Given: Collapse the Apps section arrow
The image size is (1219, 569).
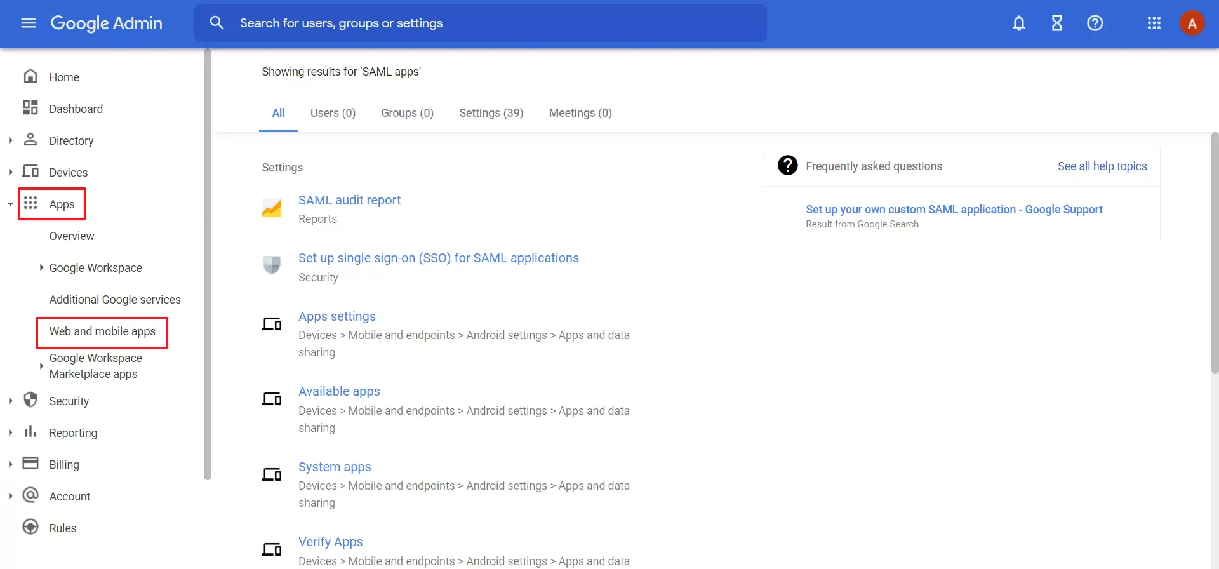Looking at the screenshot, I should click(10, 204).
